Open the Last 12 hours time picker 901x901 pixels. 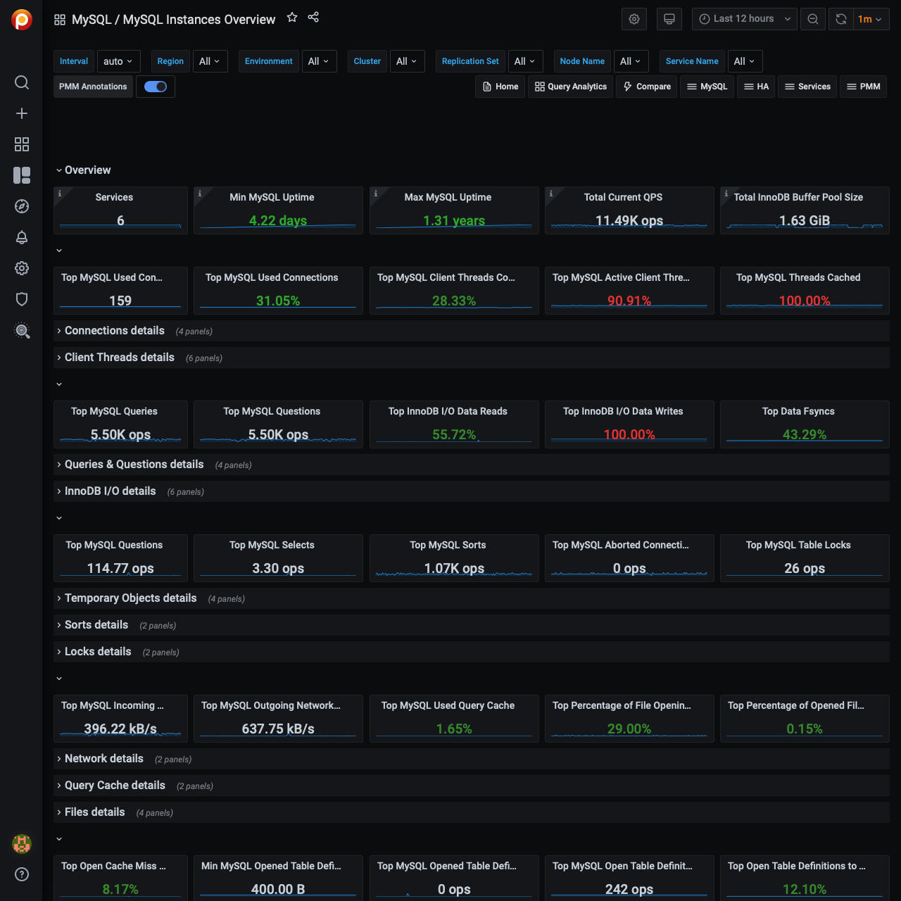point(744,19)
